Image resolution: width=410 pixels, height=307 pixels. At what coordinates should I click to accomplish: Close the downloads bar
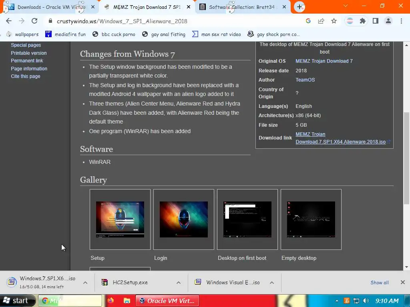pos(403,282)
